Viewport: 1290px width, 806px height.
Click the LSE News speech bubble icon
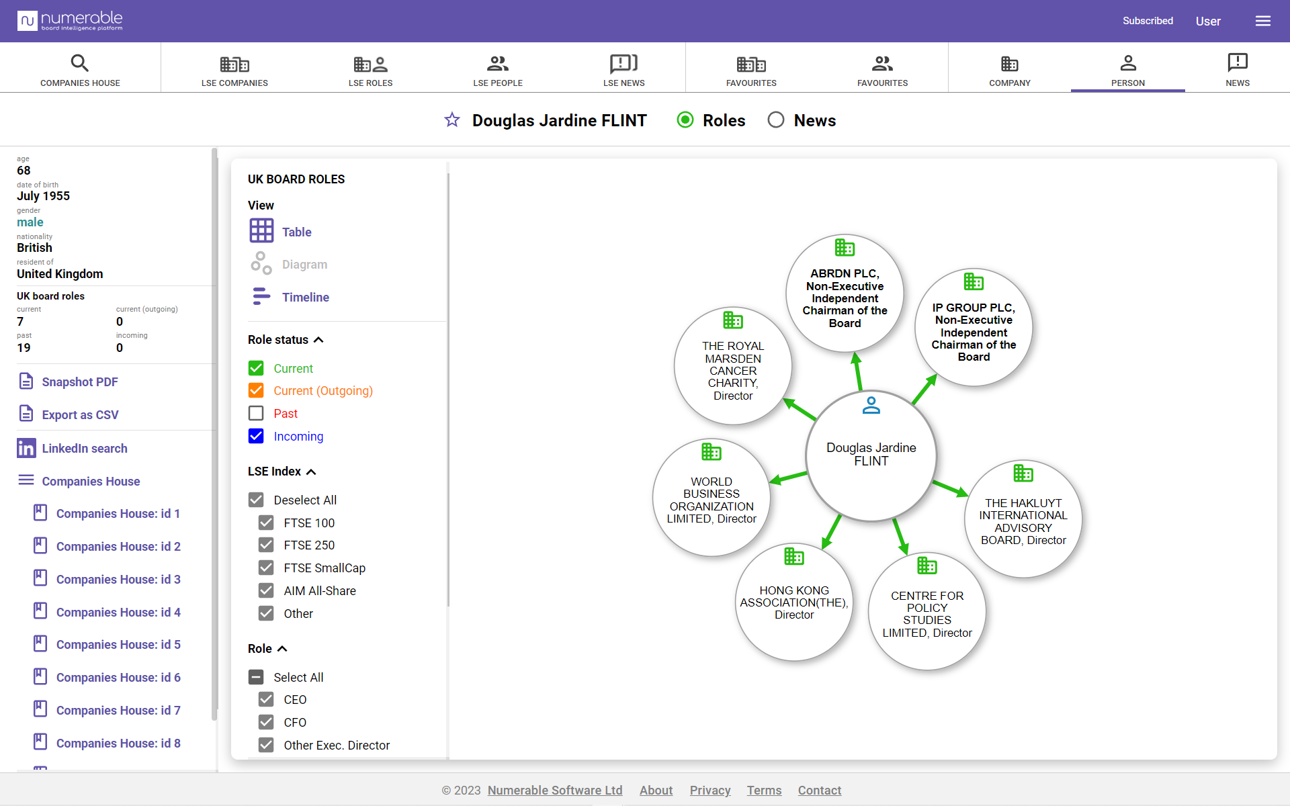(623, 63)
